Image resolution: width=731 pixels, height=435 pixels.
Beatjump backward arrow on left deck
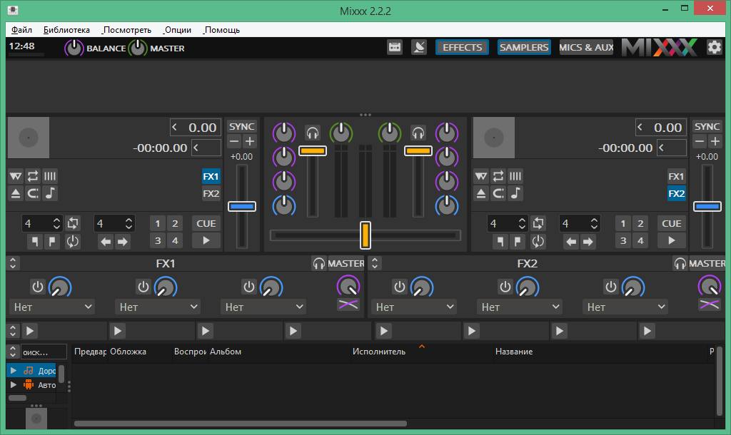pos(106,241)
